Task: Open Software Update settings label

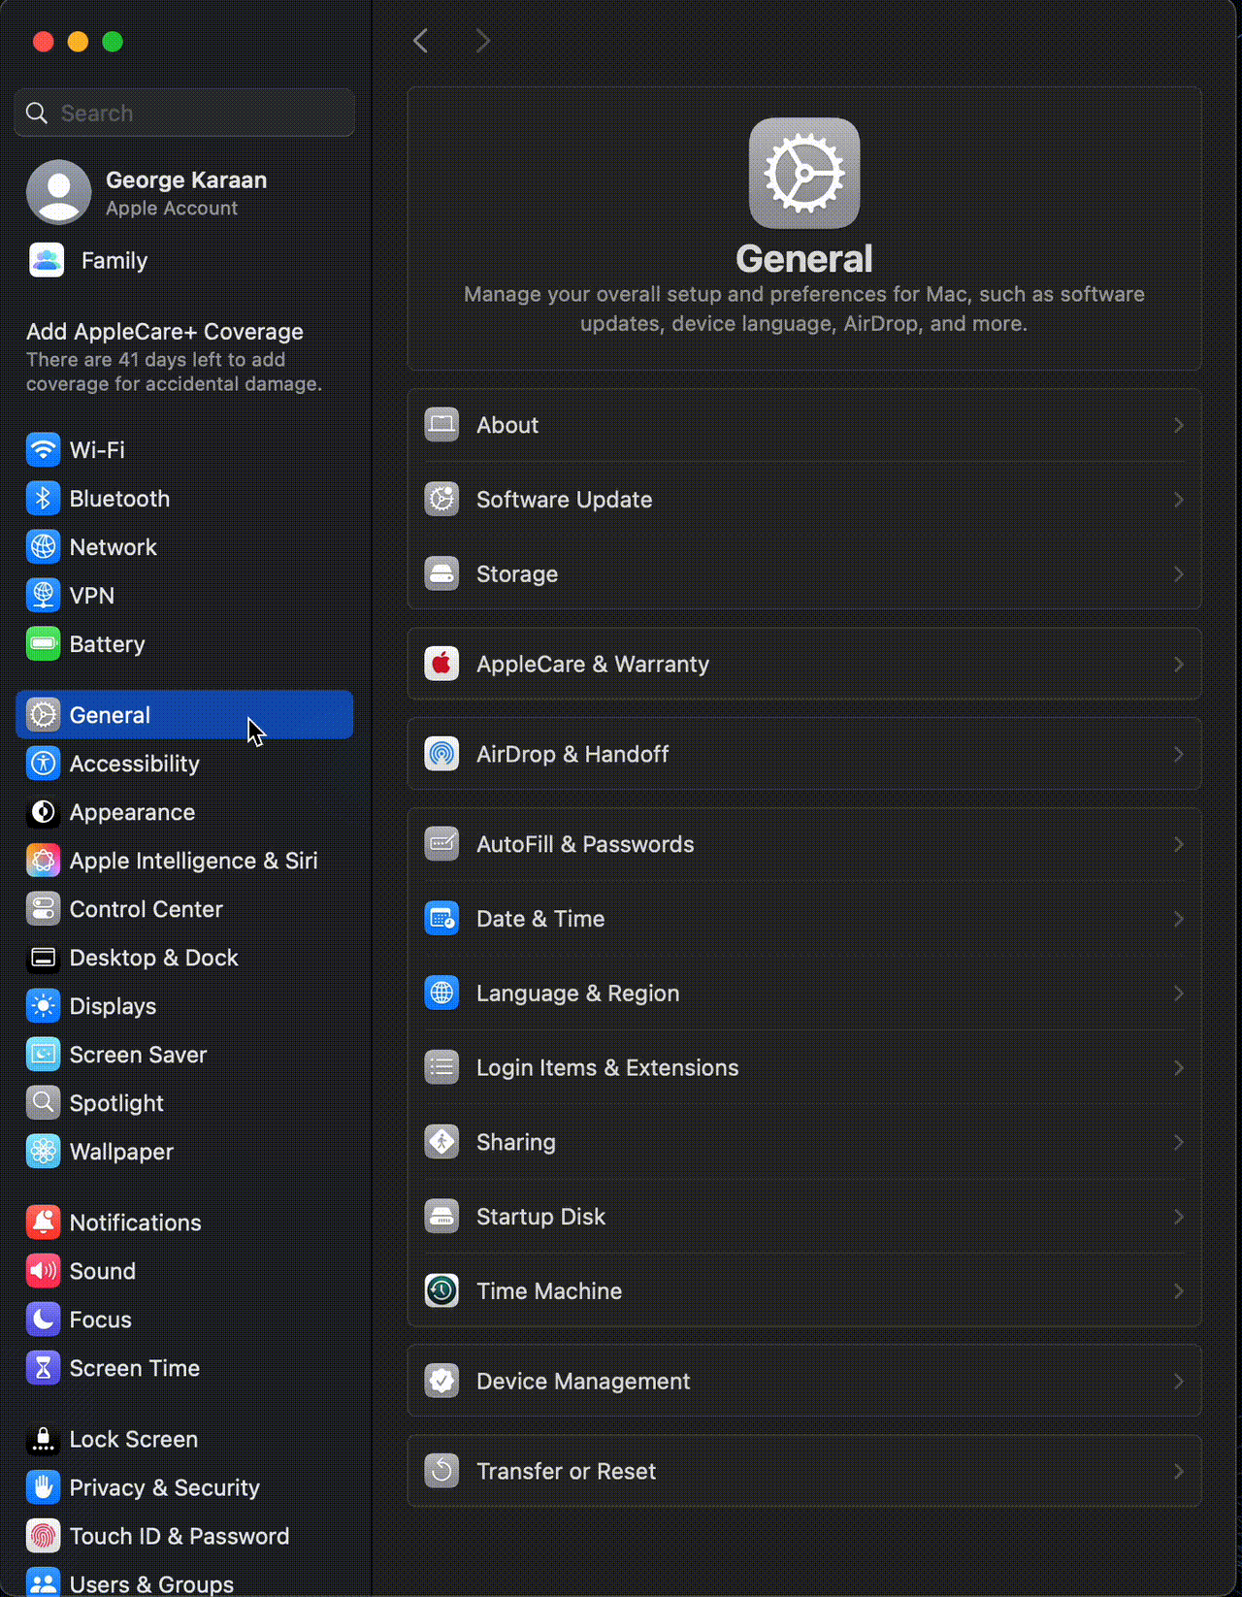Action: point(565,500)
